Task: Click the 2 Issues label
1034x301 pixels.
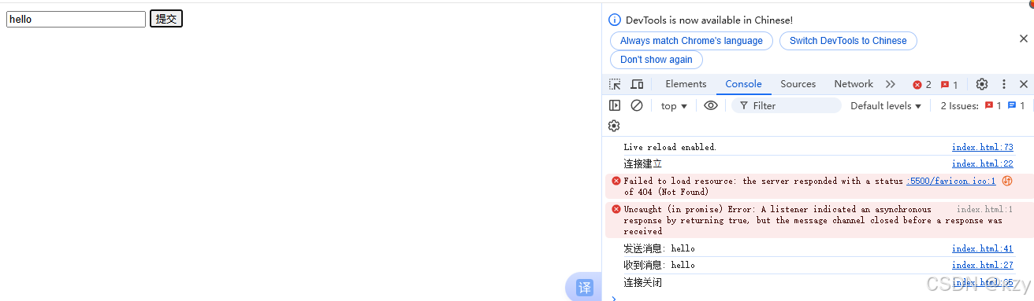Action: (x=959, y=105)
